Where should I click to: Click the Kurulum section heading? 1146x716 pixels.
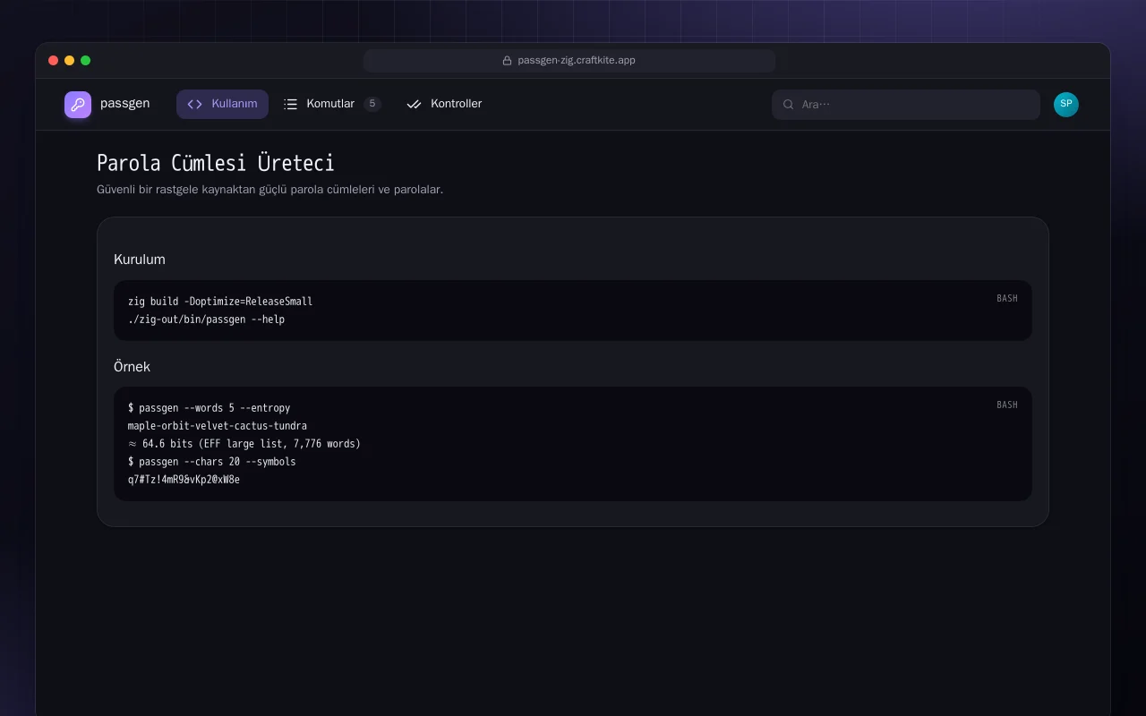point(140,260)
